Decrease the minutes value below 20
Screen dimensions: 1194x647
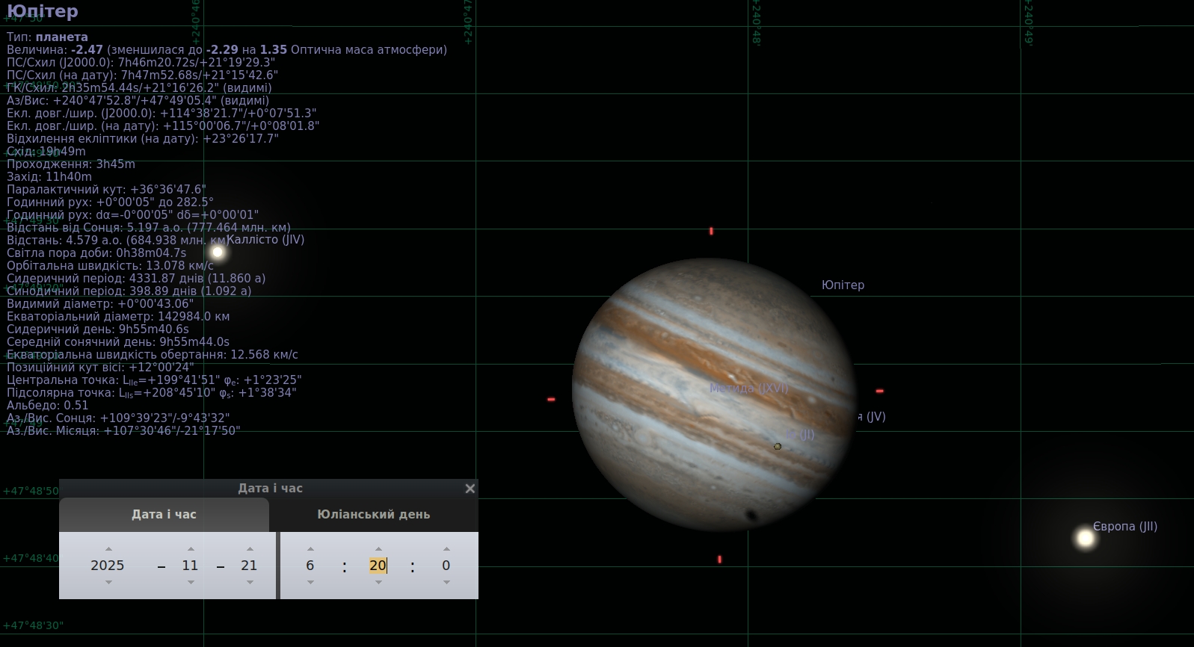378,582
